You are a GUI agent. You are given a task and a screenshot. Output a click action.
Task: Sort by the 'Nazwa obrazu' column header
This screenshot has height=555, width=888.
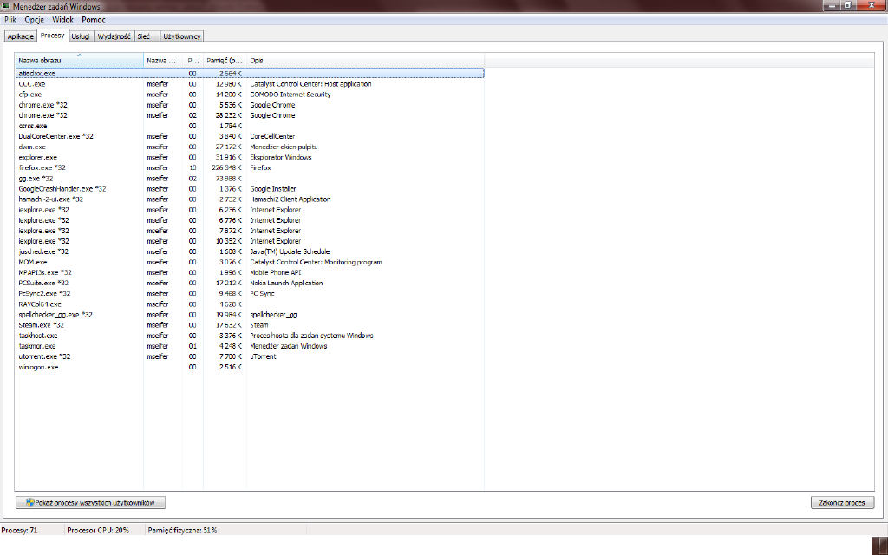79,61
